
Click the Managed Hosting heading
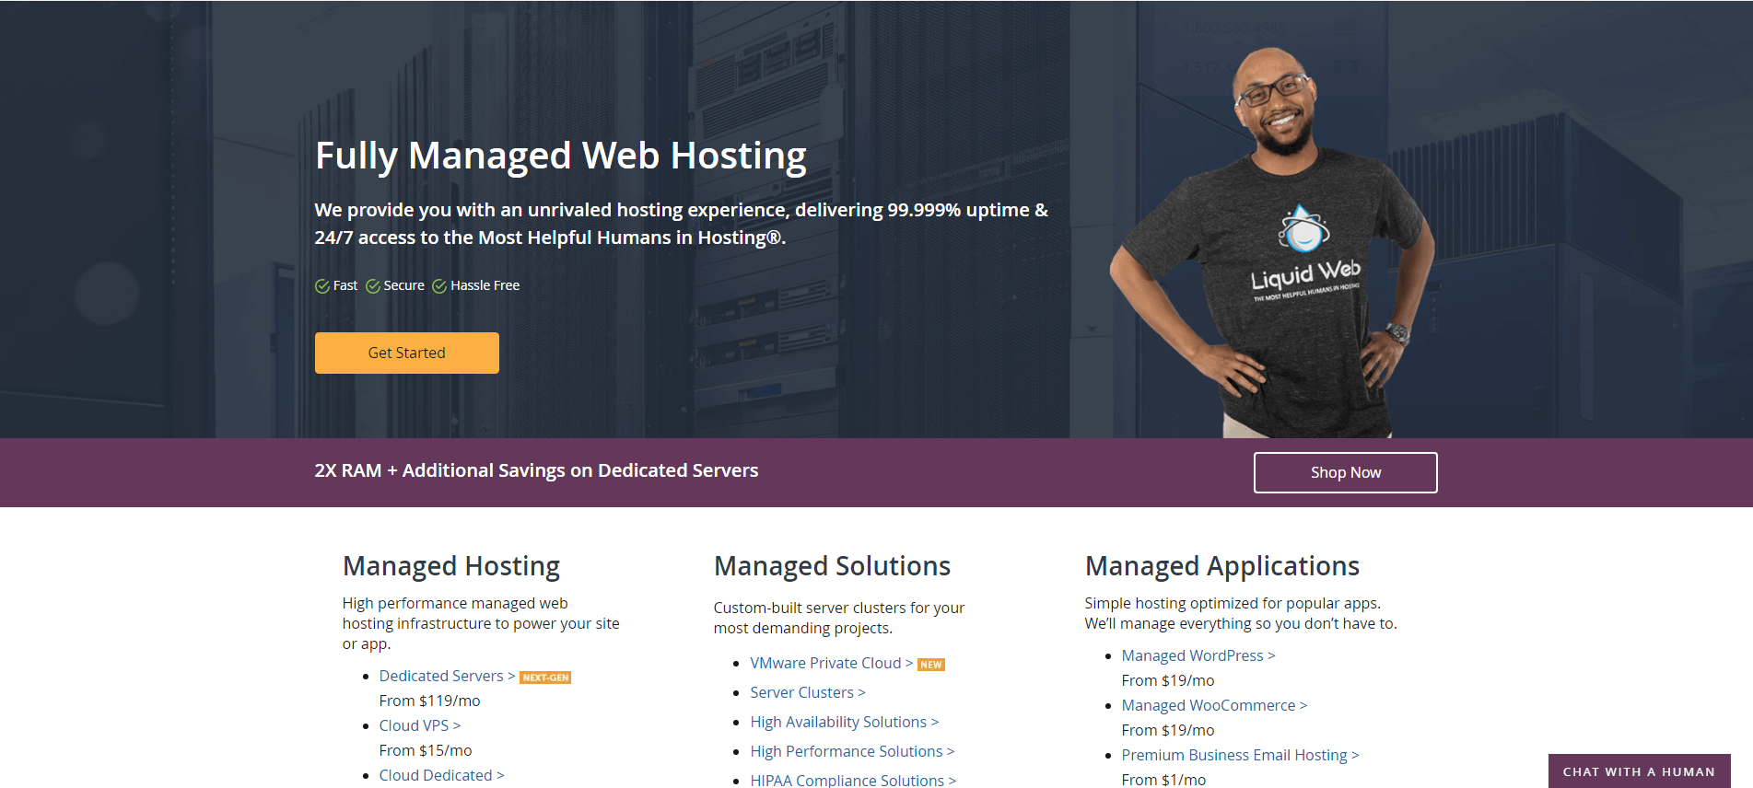[451, 566]
